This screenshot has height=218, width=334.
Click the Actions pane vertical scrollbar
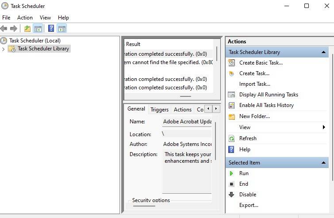pyautogui.click(x=333, y=118)
